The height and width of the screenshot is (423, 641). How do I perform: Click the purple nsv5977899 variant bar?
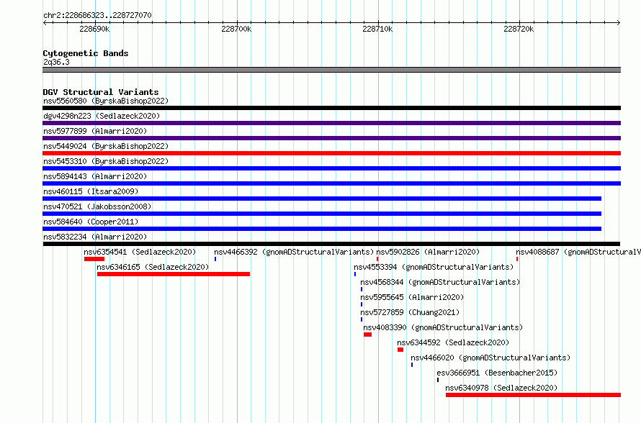click(331, 138)
